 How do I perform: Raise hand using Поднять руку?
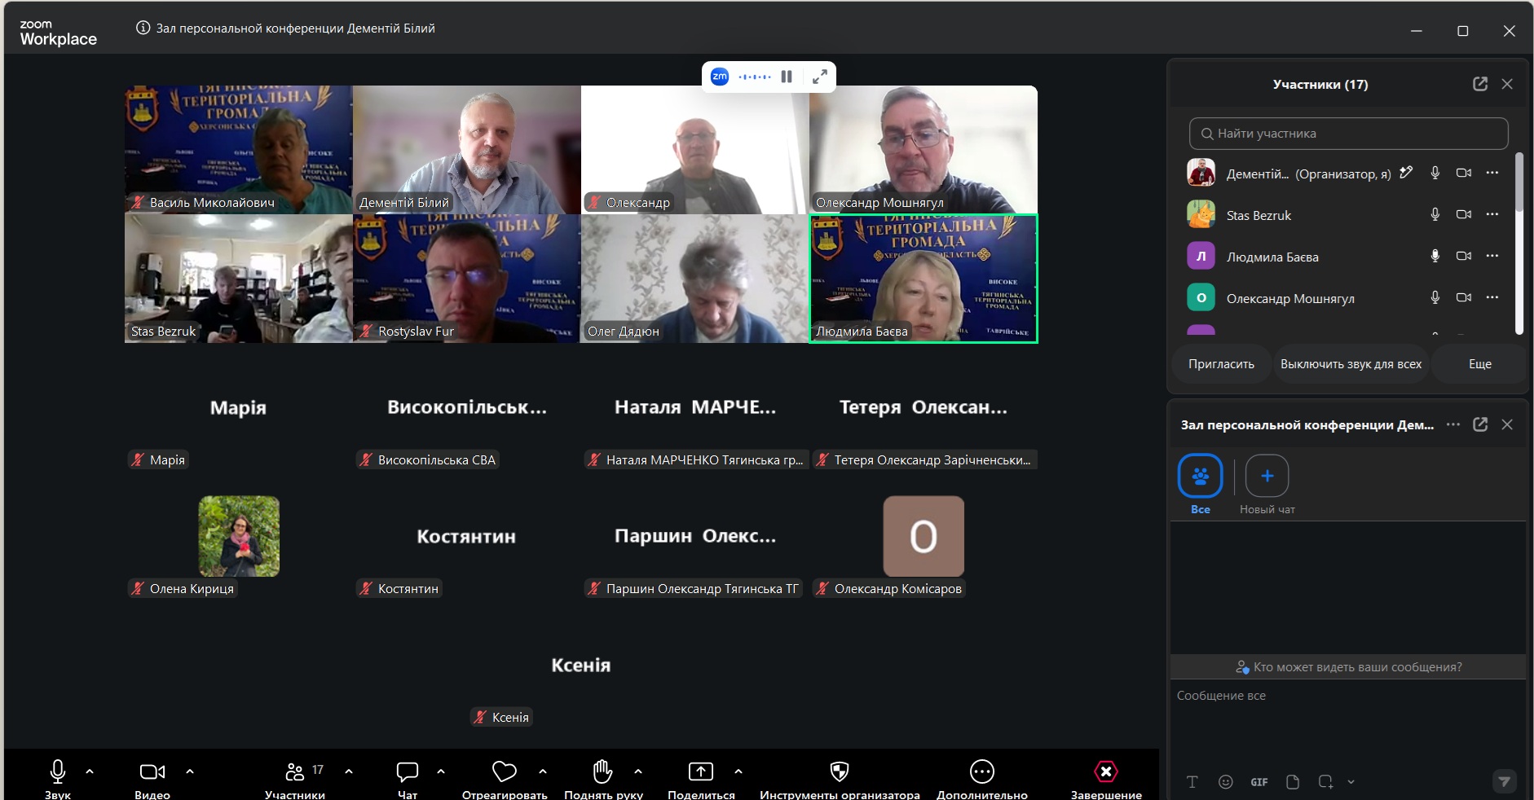tap(603, 778)
